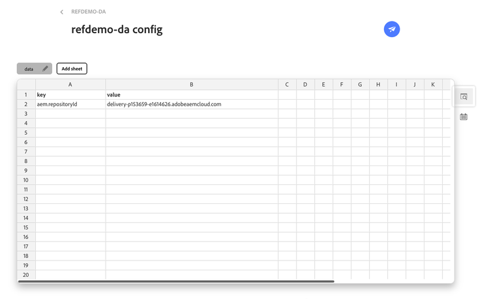The width and height of the screenshot is (489, 299).
Task: Open the REFDEMO-DA breadcrumb link
Action: 89,12
